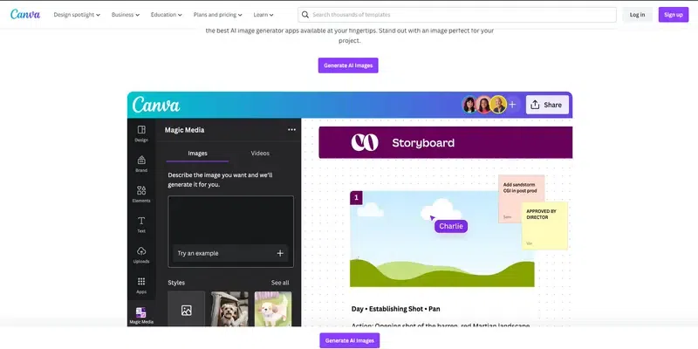Click the Charlie cursor label
This screenshot has height=349, width=698.
tap(451, 226)
